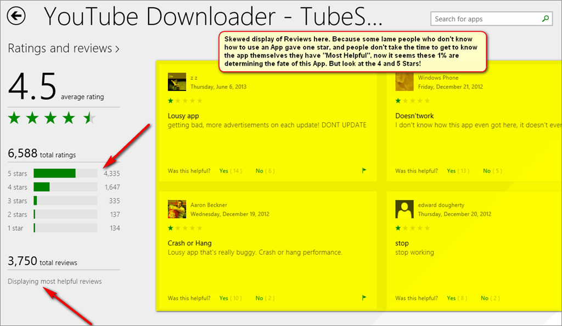Select the 5 stars rating bar
562x326 pixels.
(65, 174)
